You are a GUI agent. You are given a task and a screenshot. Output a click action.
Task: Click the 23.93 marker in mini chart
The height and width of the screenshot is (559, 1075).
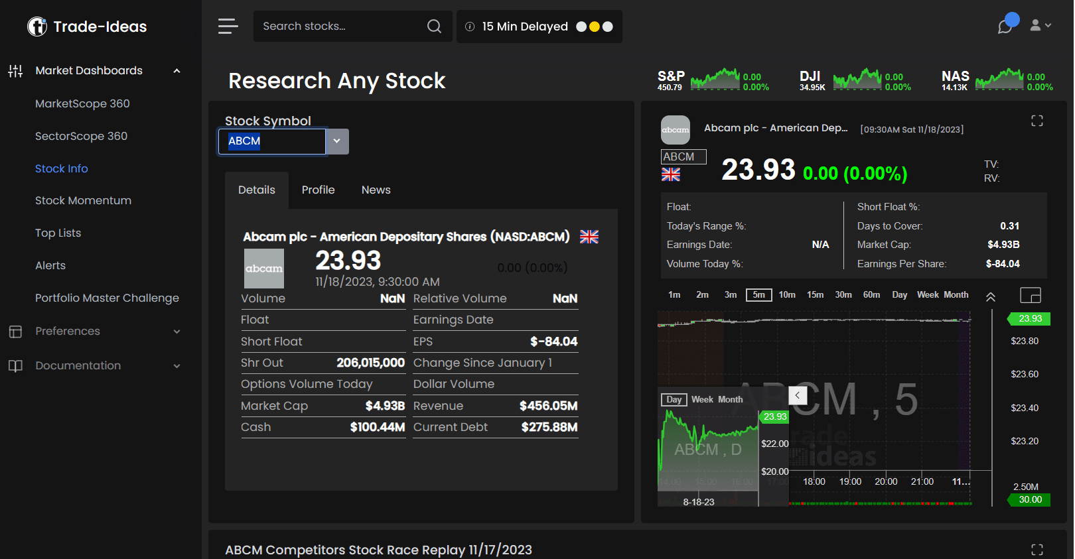coord(774,417)
